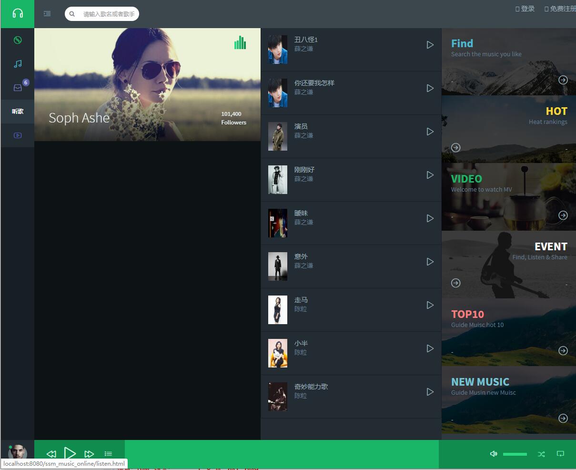Click the song title 暧昧

(x=301, y=213)
